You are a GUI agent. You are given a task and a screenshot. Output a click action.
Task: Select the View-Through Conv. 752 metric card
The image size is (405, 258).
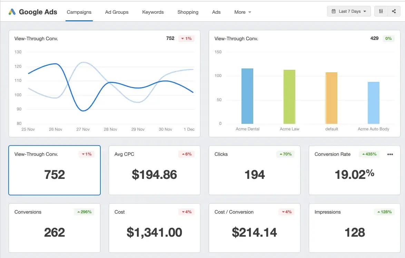[55, 170]
